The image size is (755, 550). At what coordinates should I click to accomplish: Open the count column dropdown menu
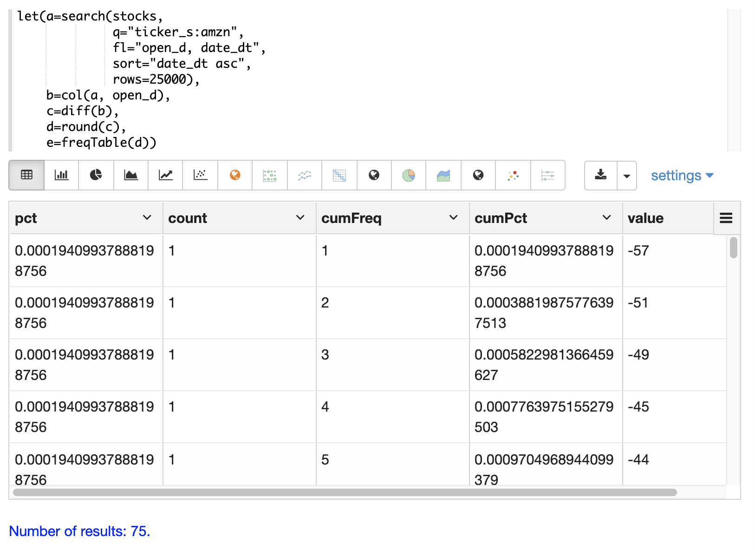(x=300, y=217)
